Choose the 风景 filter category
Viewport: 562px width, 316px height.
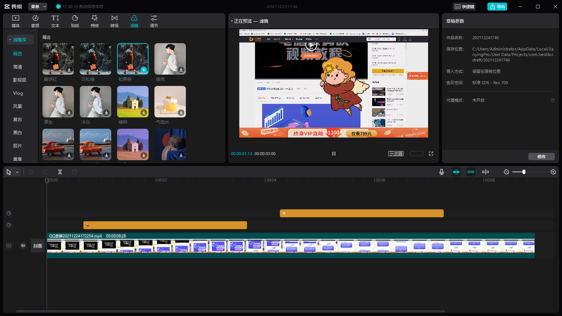point(18,106)
